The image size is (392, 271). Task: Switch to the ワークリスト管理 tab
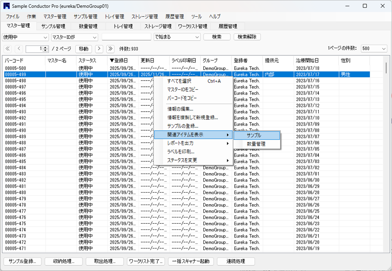[192, 27]
